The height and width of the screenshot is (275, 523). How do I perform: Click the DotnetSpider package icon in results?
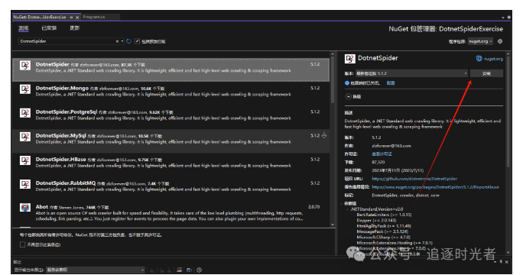click(x=25, y=66)
